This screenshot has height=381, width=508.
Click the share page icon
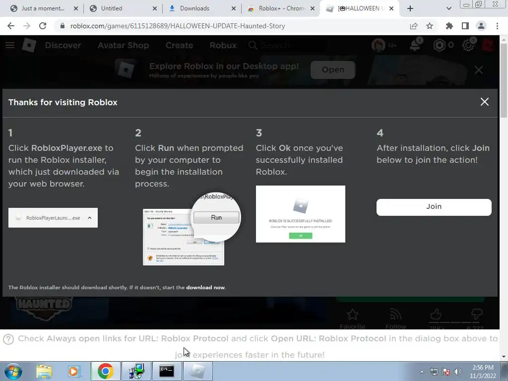[414, 26]
